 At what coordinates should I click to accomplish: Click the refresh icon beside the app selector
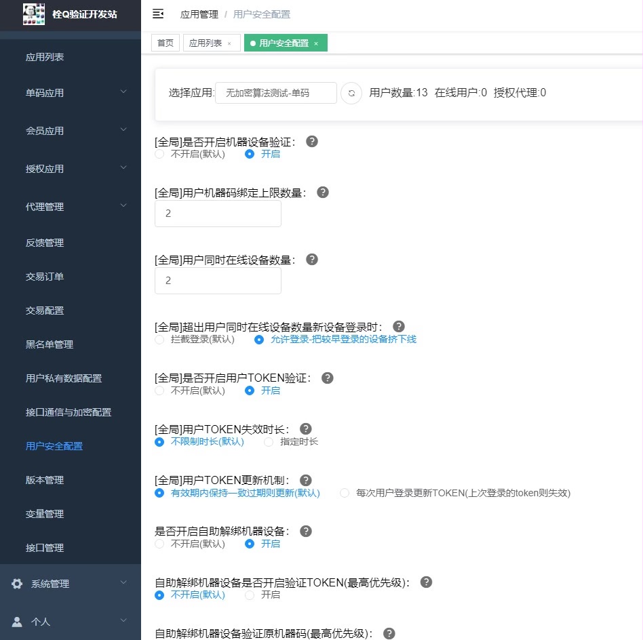[351, 93]
